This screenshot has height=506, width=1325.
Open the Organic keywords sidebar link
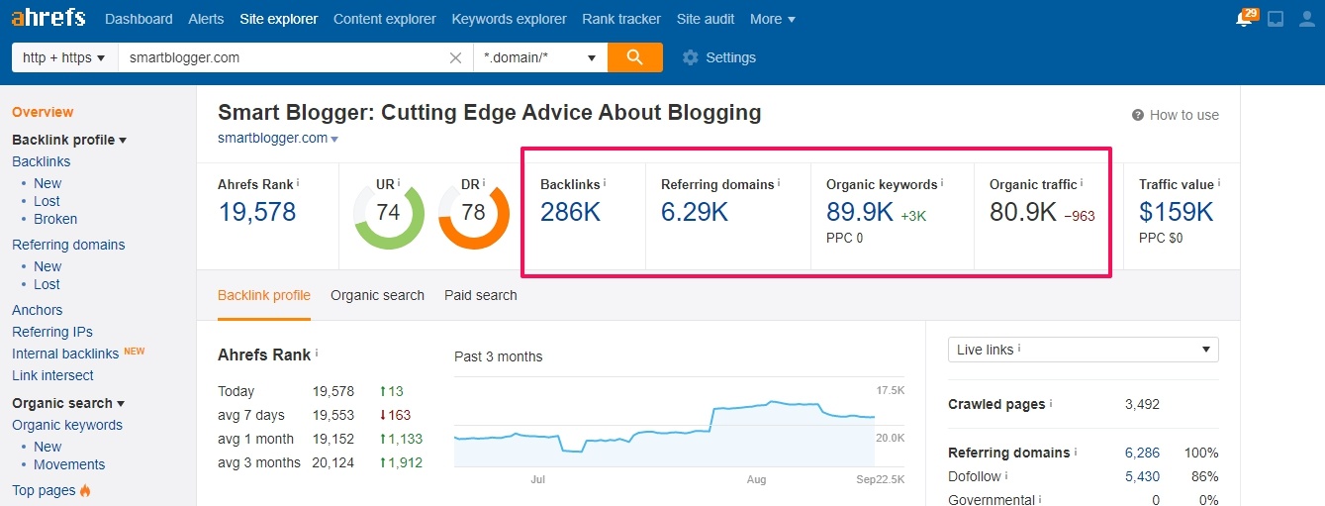(x=67, y=425)
